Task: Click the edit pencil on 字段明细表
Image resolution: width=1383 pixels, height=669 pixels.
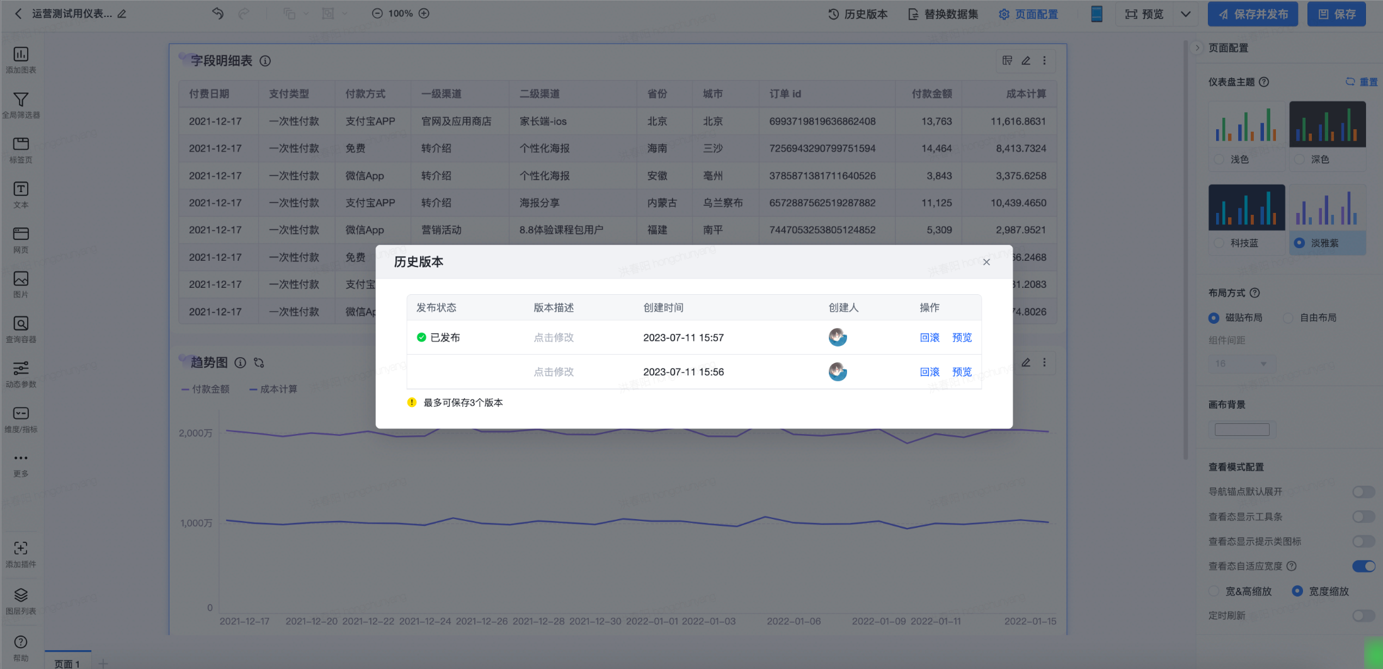Action: click(1026, 61)
